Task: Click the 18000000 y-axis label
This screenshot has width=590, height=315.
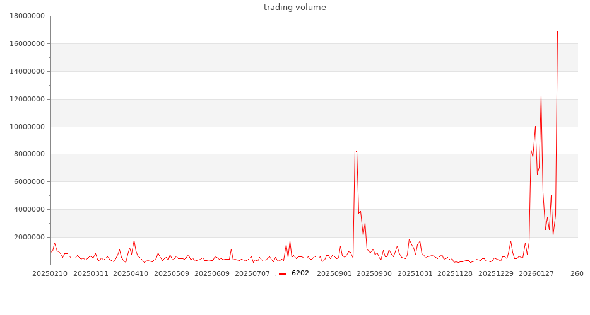Action: pyautogui.click(x=26, y=16)
